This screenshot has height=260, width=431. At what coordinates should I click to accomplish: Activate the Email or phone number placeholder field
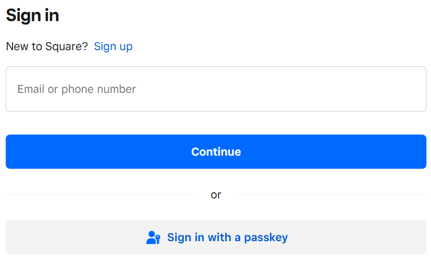pyautogui.click(x=216, y=89)
